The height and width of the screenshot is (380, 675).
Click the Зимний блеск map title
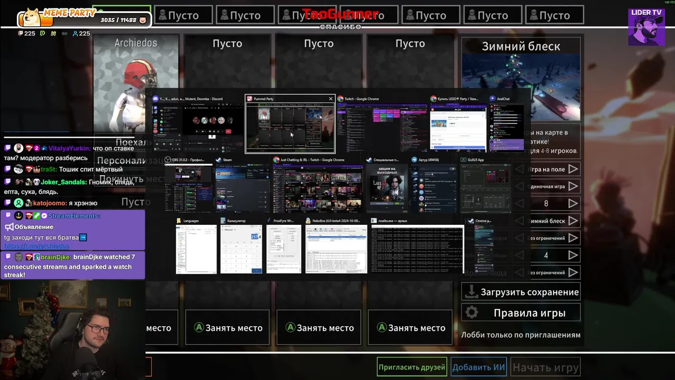click(521, 46)
